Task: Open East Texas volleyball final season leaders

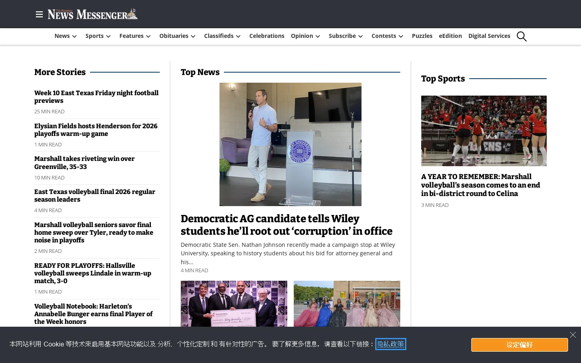Action: [95, 196]
